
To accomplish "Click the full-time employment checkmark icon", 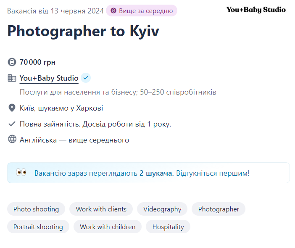I will tap(12, 124).
